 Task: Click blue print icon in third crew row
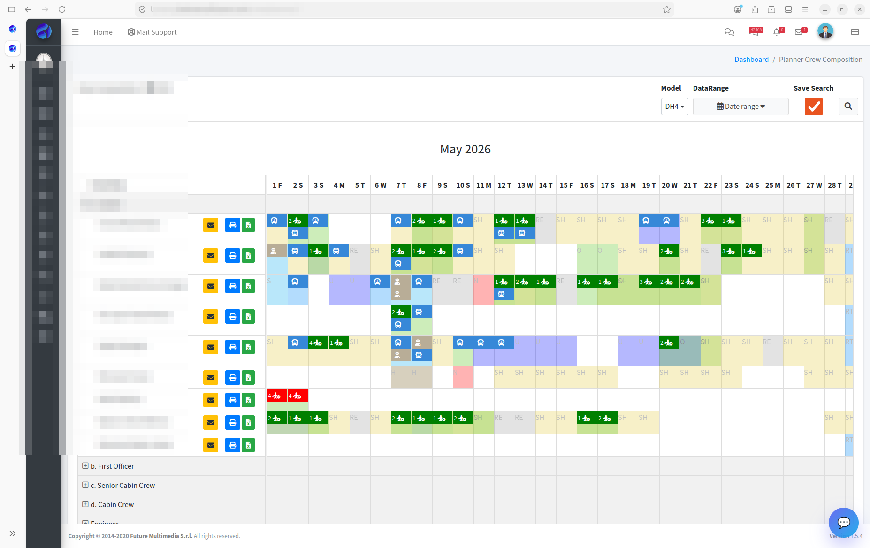click(x=233, y=286)
